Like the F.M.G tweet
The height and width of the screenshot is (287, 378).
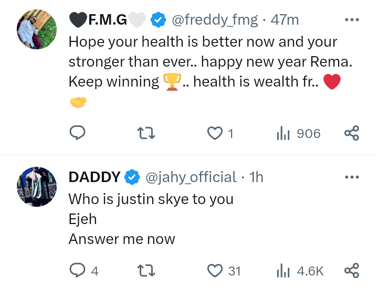pos(215,134)
